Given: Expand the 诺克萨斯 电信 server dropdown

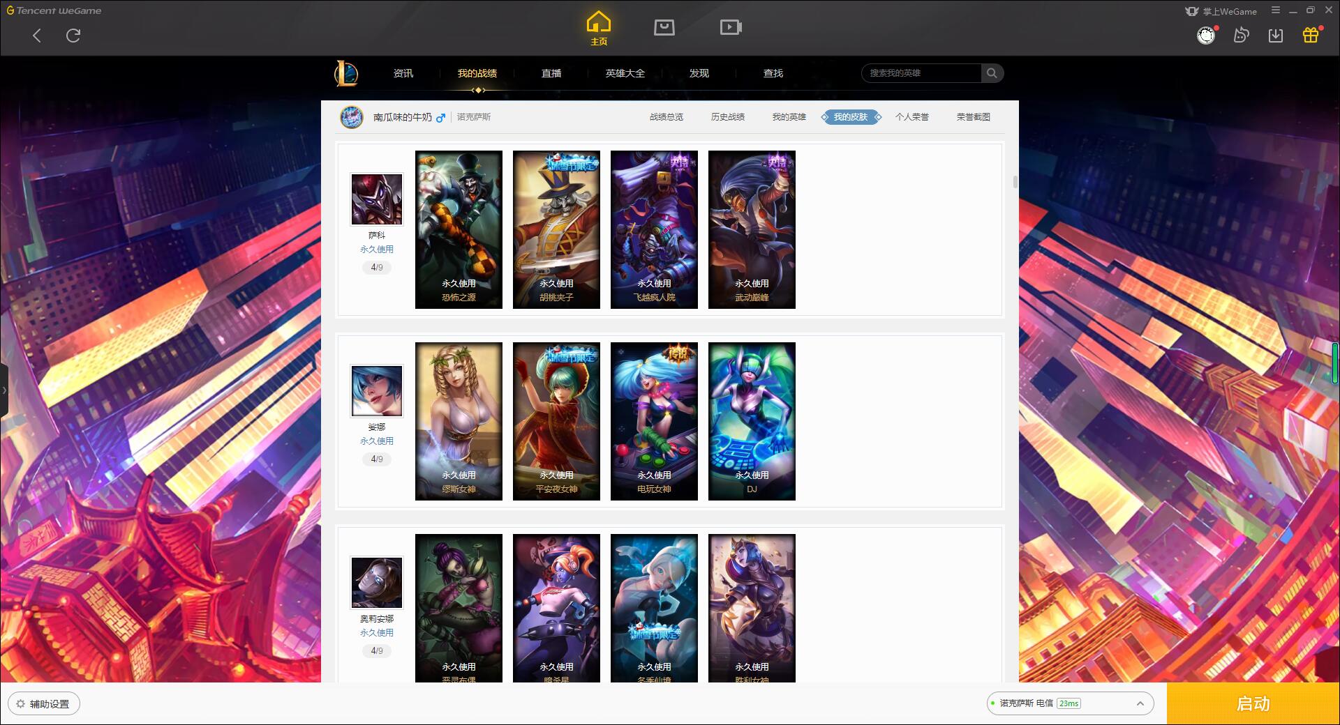Looking at the screenshot, I should (1069, 703).
